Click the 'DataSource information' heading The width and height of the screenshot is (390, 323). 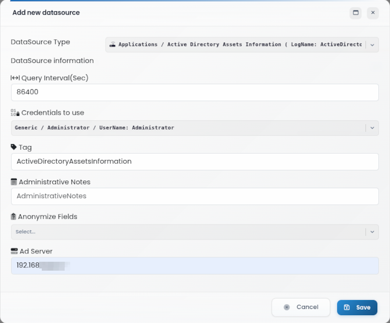52,61
